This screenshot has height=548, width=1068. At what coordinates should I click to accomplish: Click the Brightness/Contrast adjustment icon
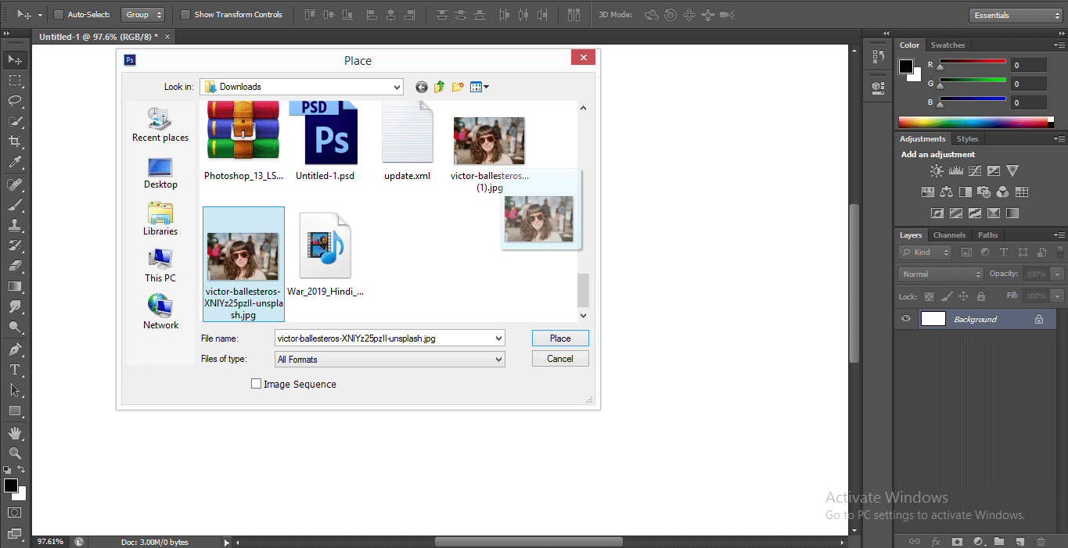pos(937,171)
